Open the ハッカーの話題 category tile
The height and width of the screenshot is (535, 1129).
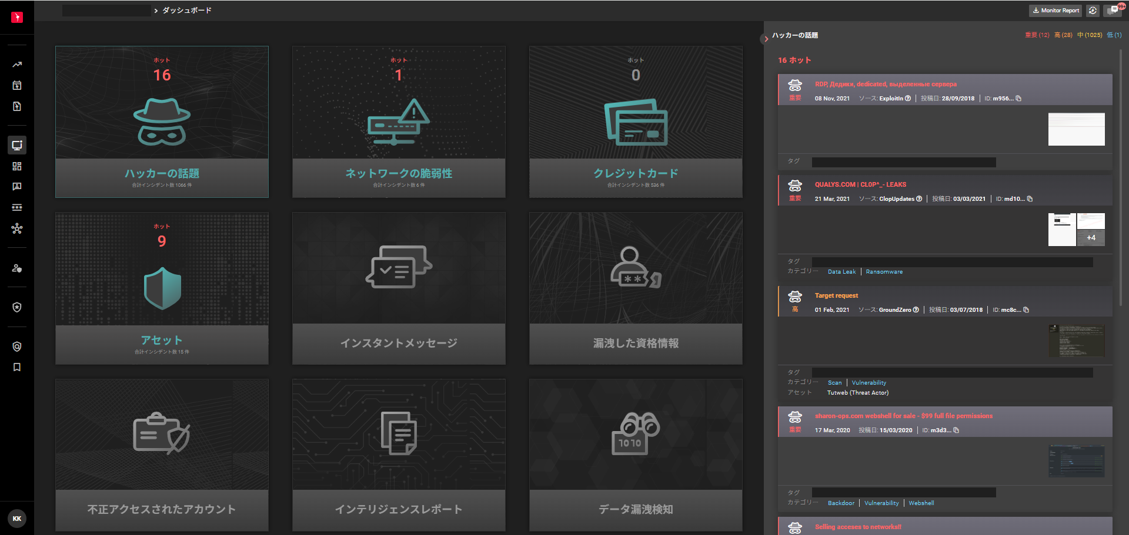[x=162, y=122]
